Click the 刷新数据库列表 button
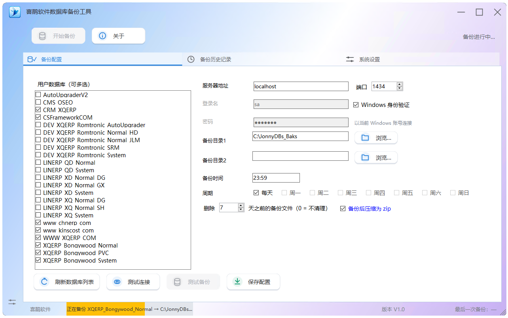This screenshot has height=318, width=508. pyautogui.click(x=67, y=282)
